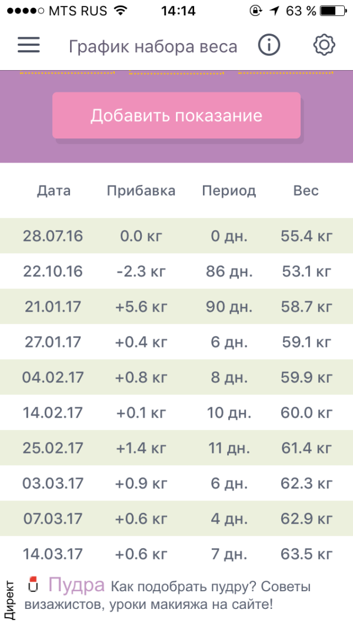Tap the Прибавка column header
The image size is (353, 626).
(141, 191)
